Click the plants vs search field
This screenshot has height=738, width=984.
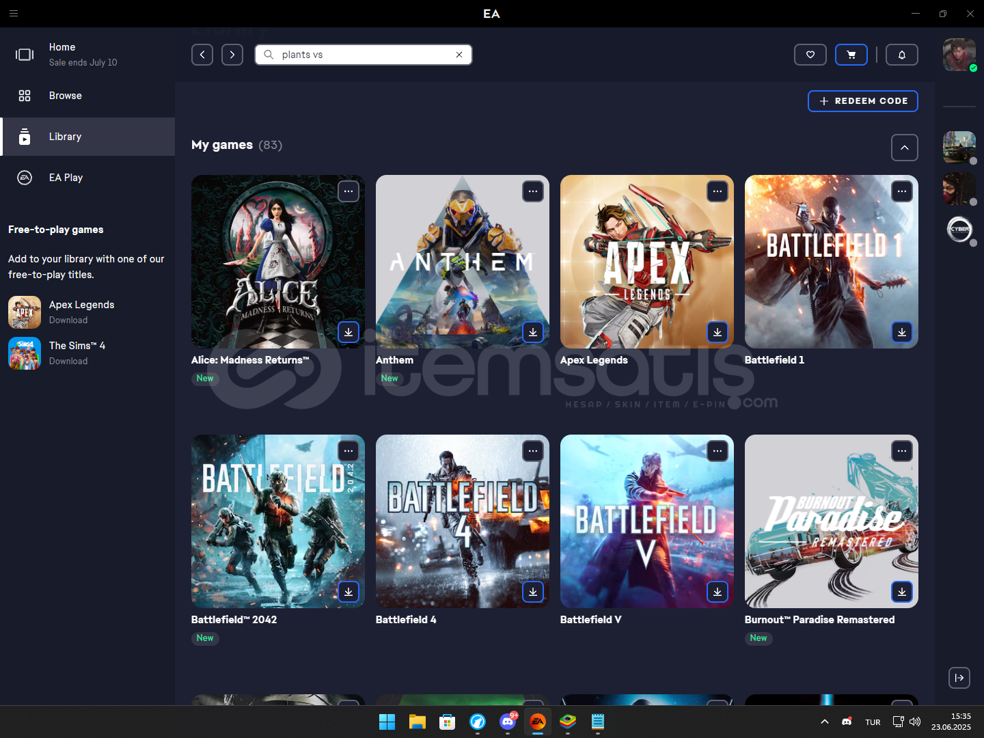point(364,55)
